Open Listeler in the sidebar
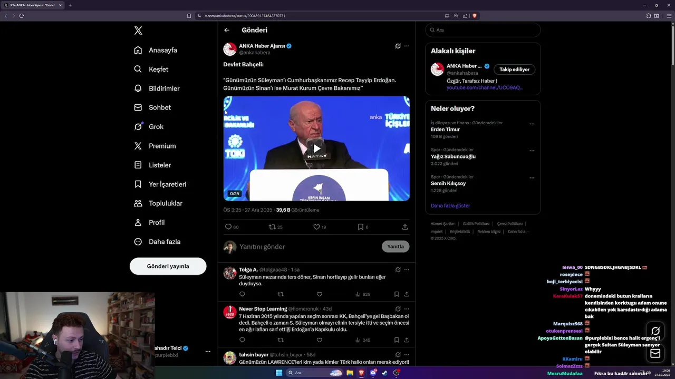The height and width of the screenshot is (379, 675). (152, 165)
